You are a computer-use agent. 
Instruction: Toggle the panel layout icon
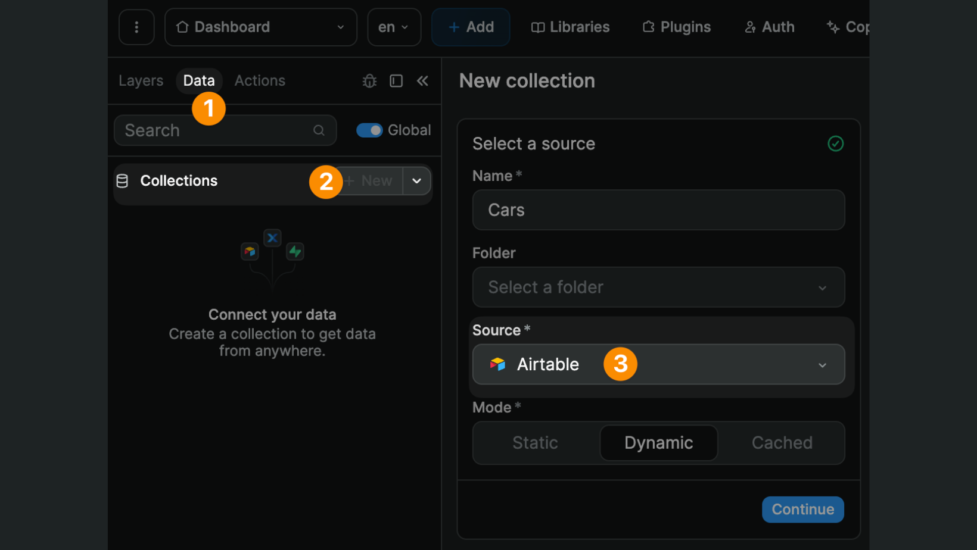tap(396, 80)
